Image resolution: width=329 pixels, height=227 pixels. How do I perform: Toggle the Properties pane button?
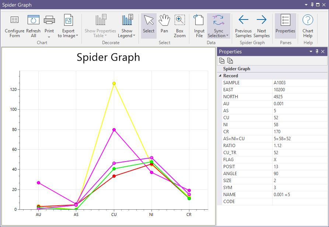click(285, 26)
